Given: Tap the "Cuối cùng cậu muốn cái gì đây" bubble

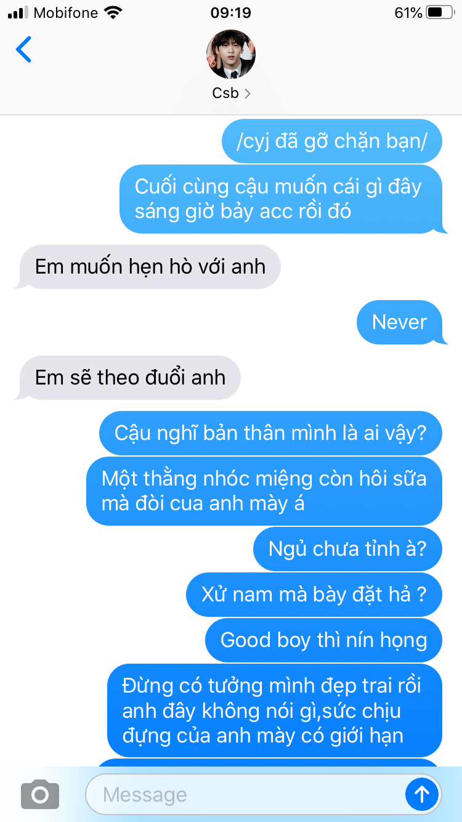Looking at the screenshot, I should (x=281, y=198).
